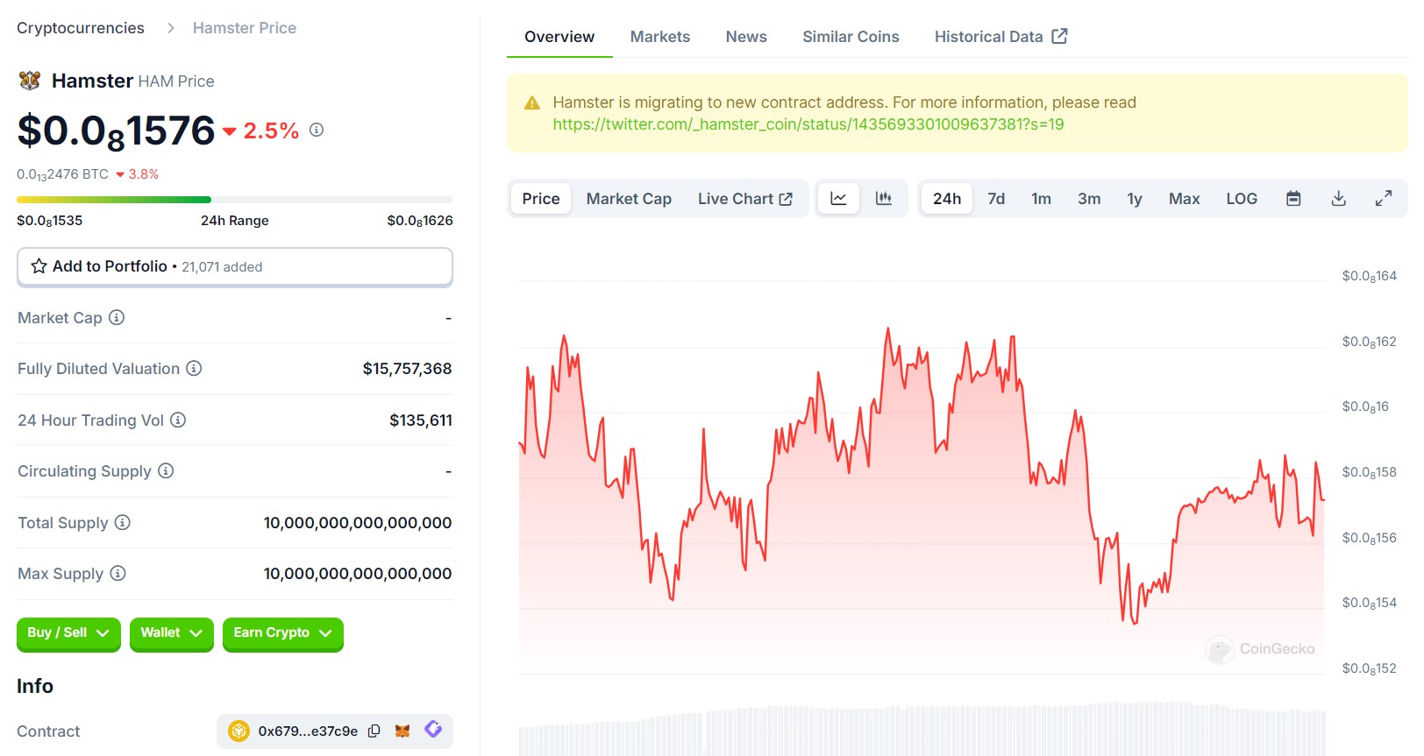This screenshot has width=1424, height=756.
Task: Click the BNB chain icon in contract box
Action: (239, 731)
